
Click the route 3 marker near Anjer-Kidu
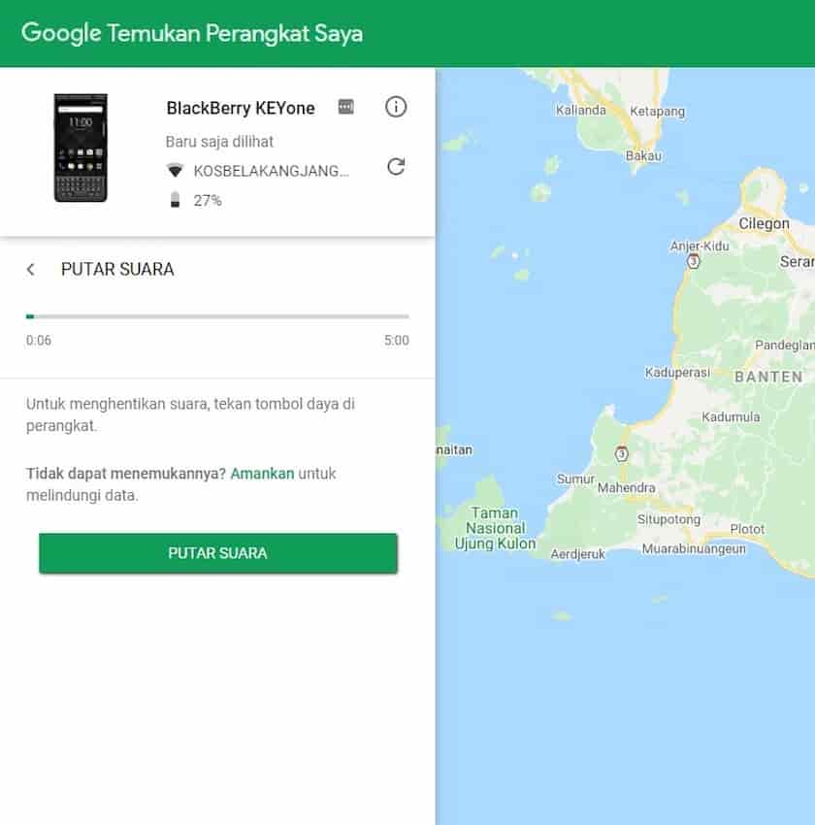[694, 261]
